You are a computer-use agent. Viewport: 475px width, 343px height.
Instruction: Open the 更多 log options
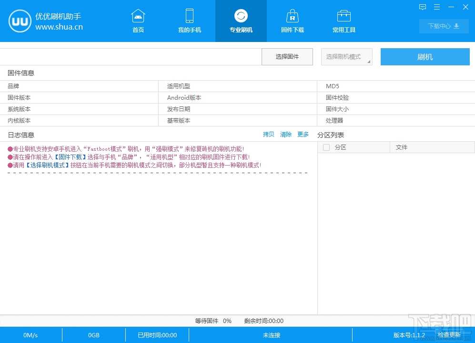click(x=303, y=135)
